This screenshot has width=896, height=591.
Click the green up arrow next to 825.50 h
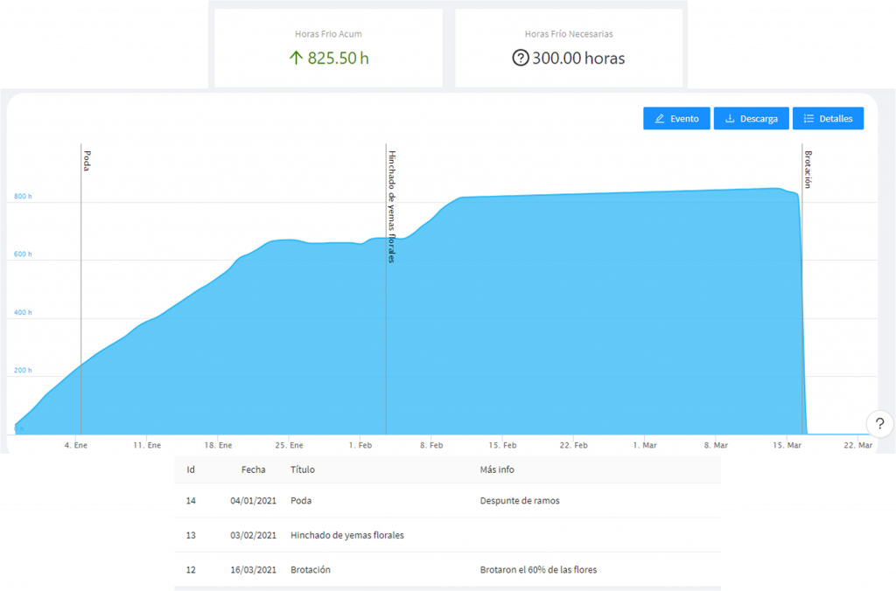[296, 58]
